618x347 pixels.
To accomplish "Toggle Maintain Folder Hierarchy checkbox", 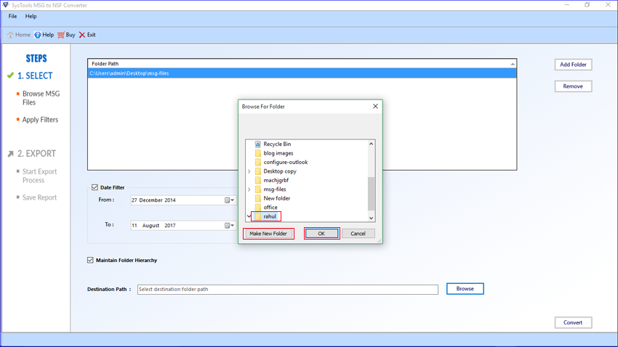I will 90,260.
